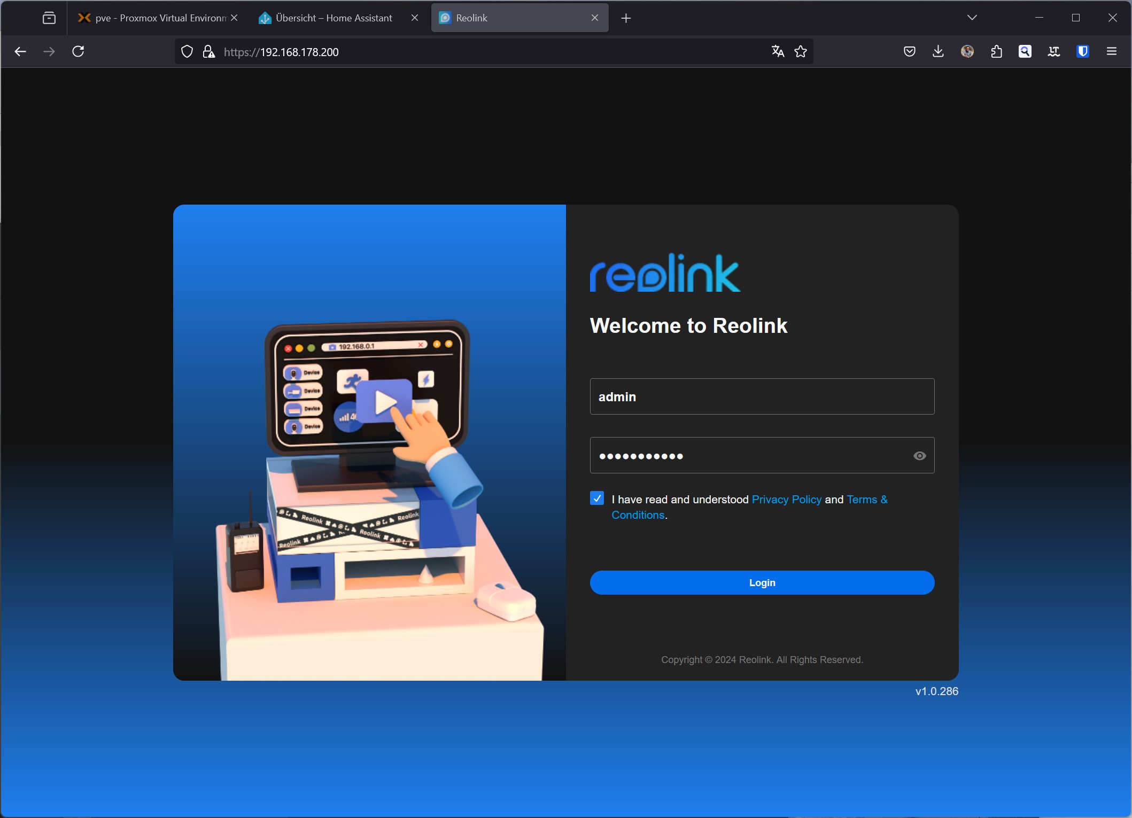Click the Bitwarden shield extension icon
1132x818 pixels.
[1082, 51]
